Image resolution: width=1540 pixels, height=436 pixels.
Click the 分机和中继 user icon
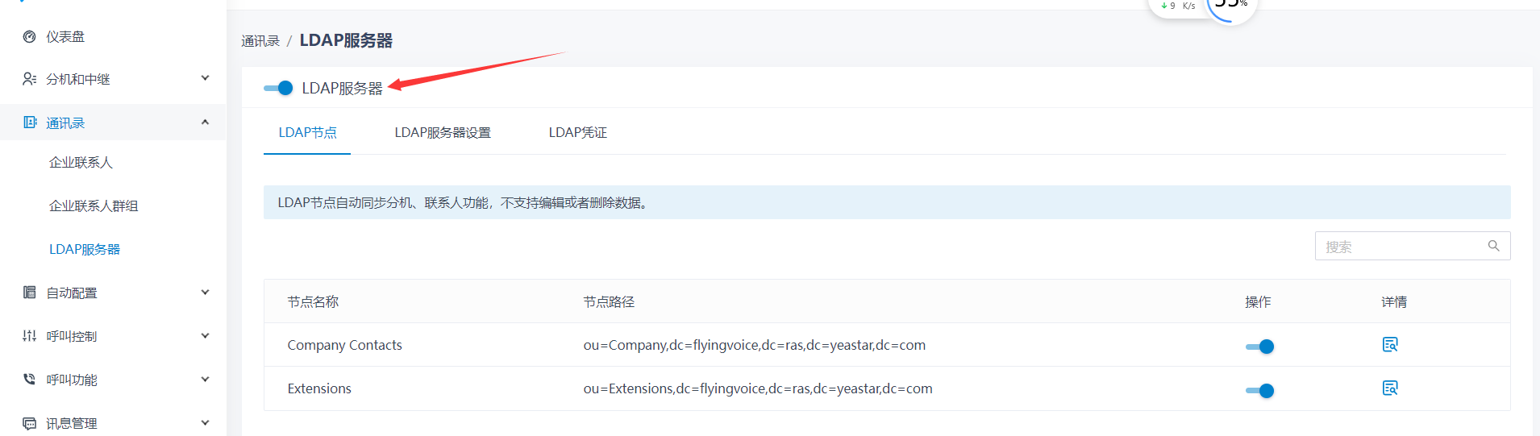[30, 79]
